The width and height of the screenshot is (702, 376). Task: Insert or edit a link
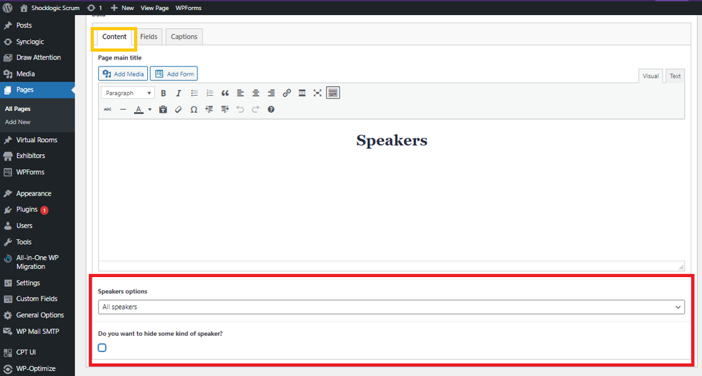[286, 93]
